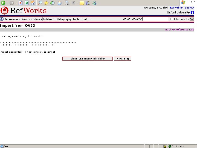Open the Search menu
Image resolution: width=197 pixels, height=148 pixels.
pyautogui.click(x=27, y=19)
